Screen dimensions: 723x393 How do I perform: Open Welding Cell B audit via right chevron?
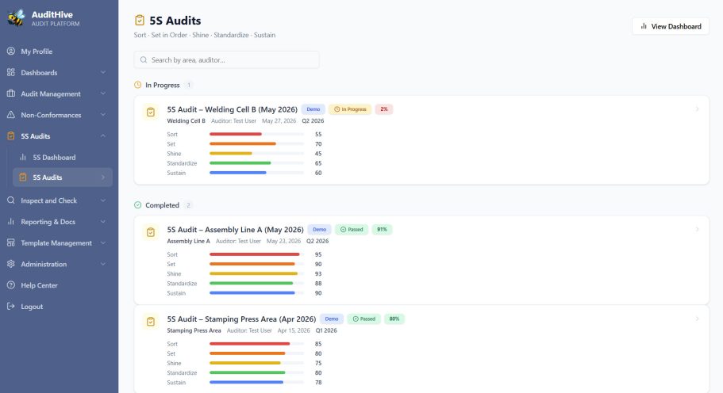(697, 109)
